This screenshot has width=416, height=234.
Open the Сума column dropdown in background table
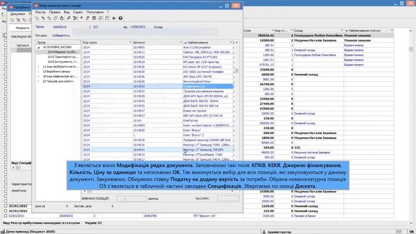pos(272,31)
